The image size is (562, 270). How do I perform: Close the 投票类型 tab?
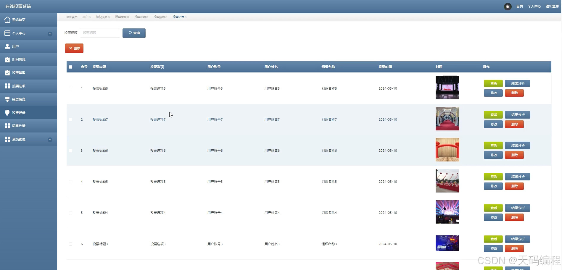(x=128, y=17)
